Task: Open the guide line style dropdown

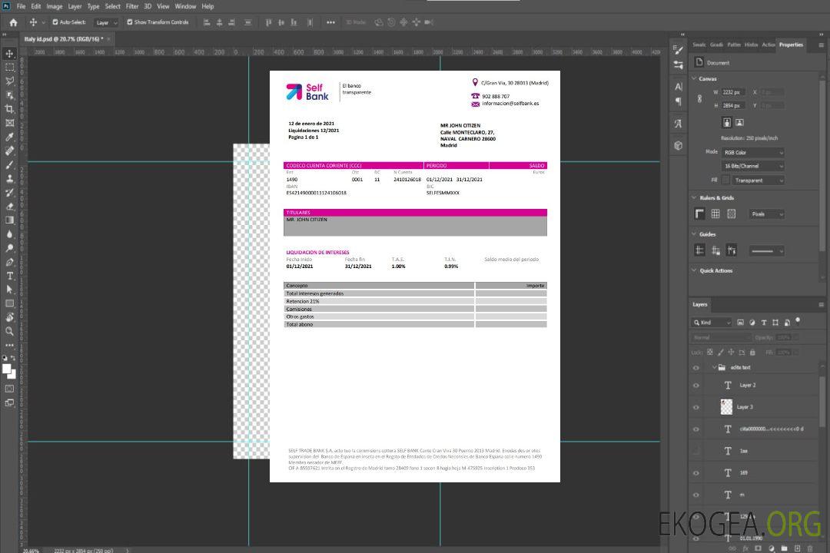Action: point(766,251)
